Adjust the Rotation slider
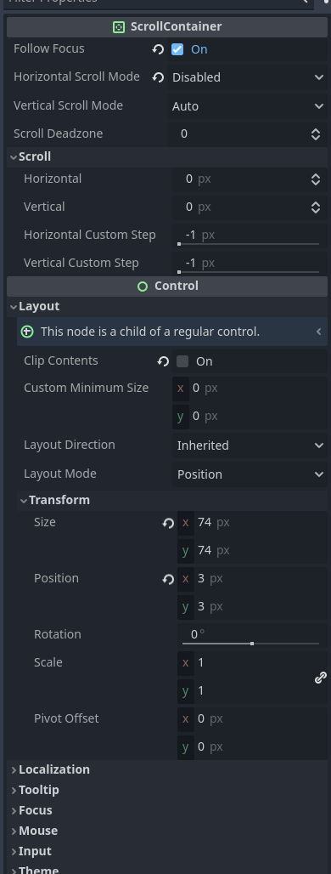Viewport: 331px width, 874px height. tap(251, 644)
